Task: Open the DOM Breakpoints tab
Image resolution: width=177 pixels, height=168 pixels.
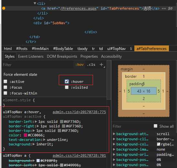Action: tap(62, 56)
